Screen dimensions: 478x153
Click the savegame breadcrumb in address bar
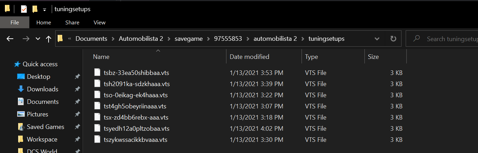click(x=188, y=39)
